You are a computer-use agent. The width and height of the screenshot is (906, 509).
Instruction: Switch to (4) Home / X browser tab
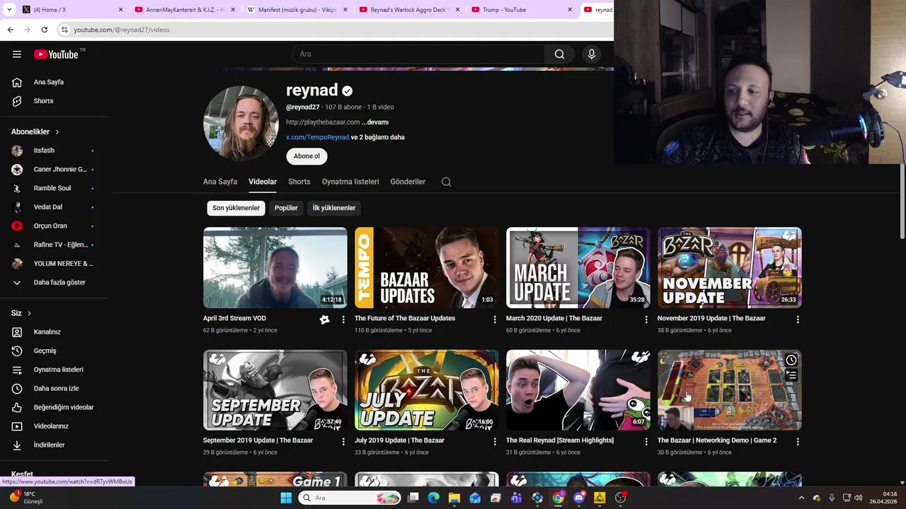click(71, 10)
